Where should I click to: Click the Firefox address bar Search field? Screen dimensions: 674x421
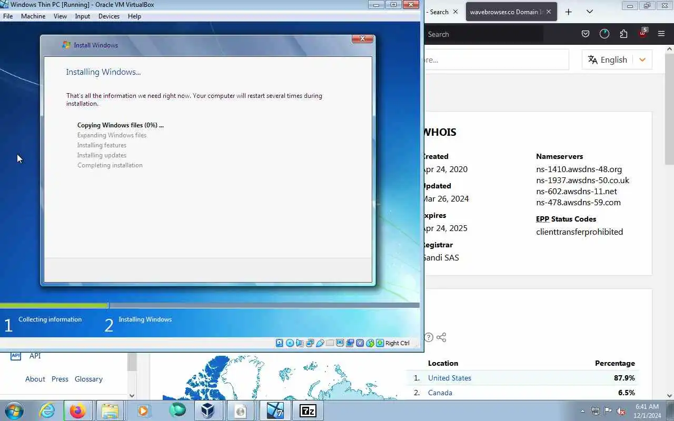(483, 34)
